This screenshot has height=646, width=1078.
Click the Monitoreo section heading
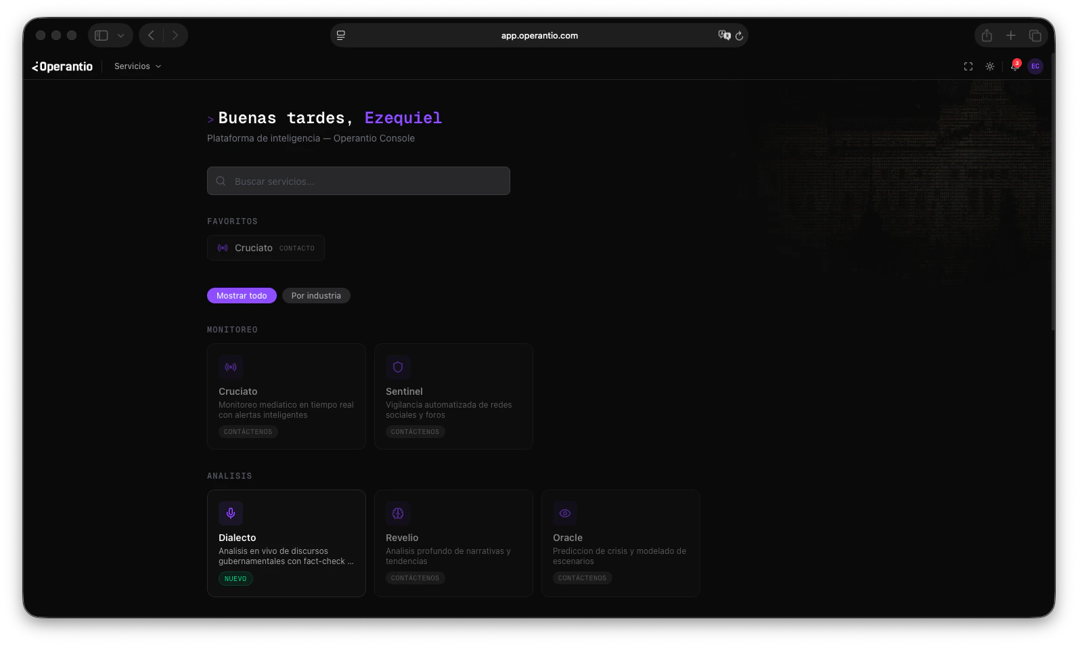click(232, 330)
